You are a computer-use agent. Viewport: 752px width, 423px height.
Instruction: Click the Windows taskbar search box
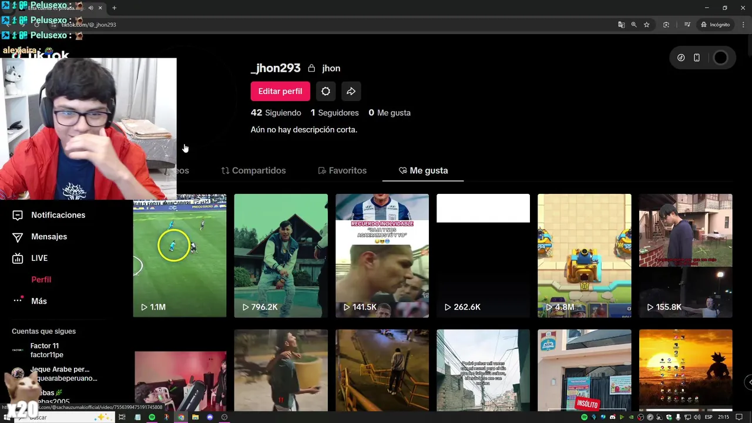[65, 417]
